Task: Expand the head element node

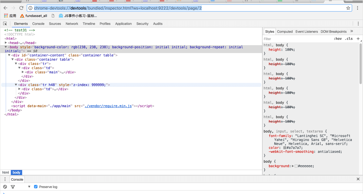Action: click(x=6, y=43)
